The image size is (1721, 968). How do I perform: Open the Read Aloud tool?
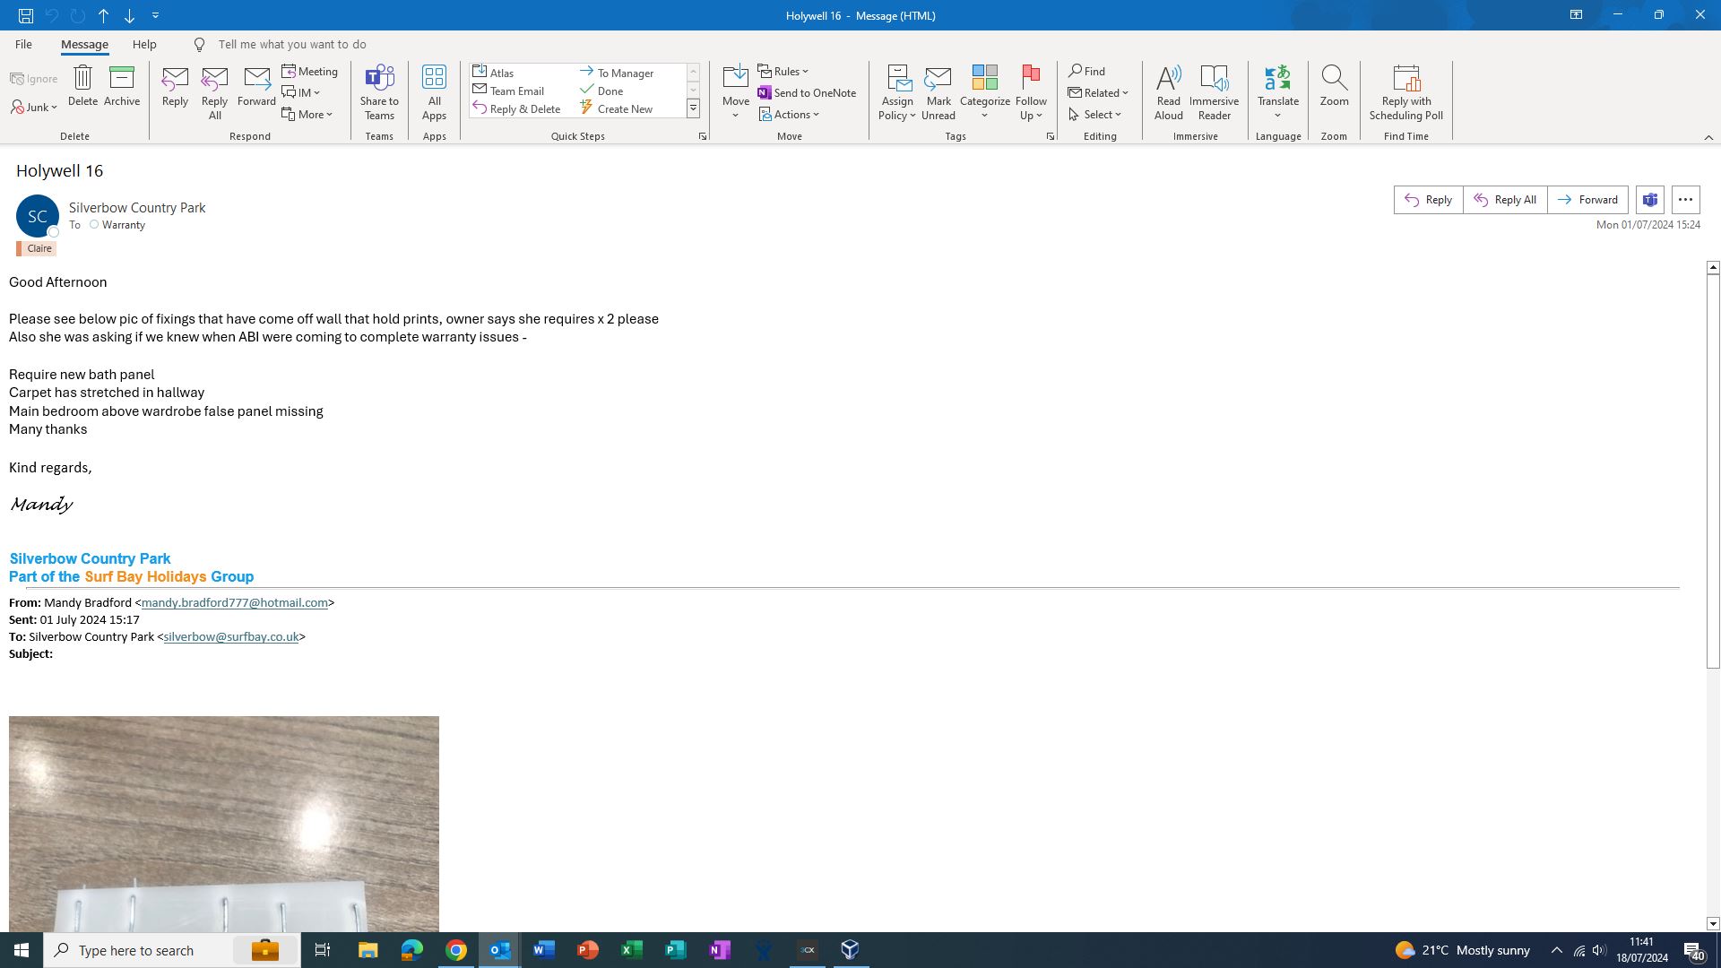[1168, 79]
